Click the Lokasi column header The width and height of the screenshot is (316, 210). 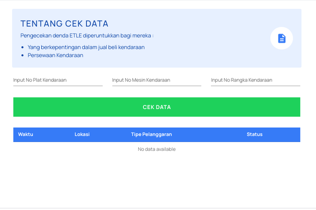point(82,134)
